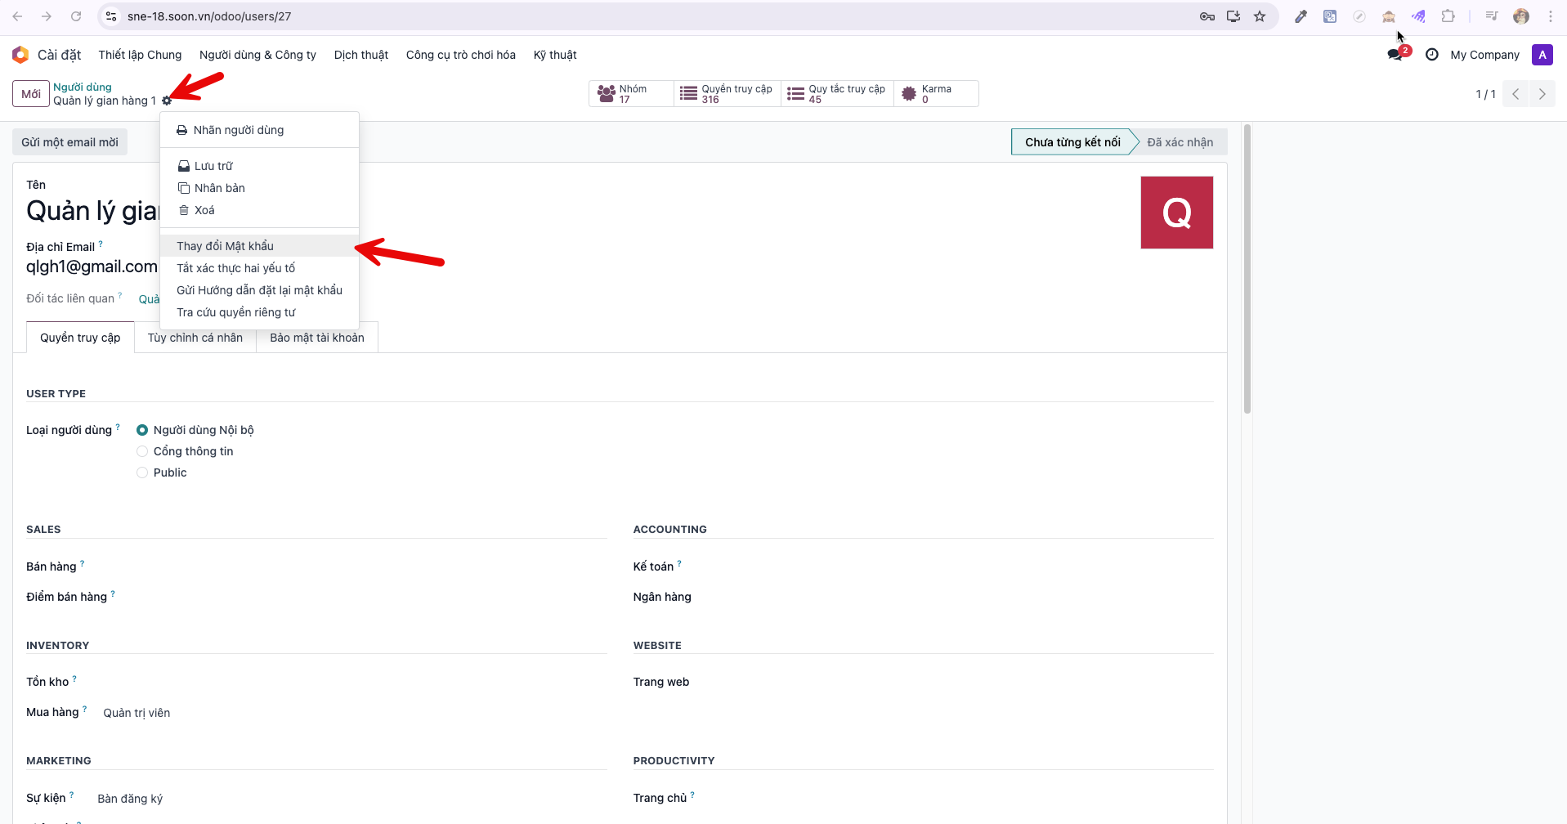This screenshot has width=1567, height=824.
Task: Choose Gửi Hướng dẫn đặt lại mật khẩu
Action: (x=259, y=290)
